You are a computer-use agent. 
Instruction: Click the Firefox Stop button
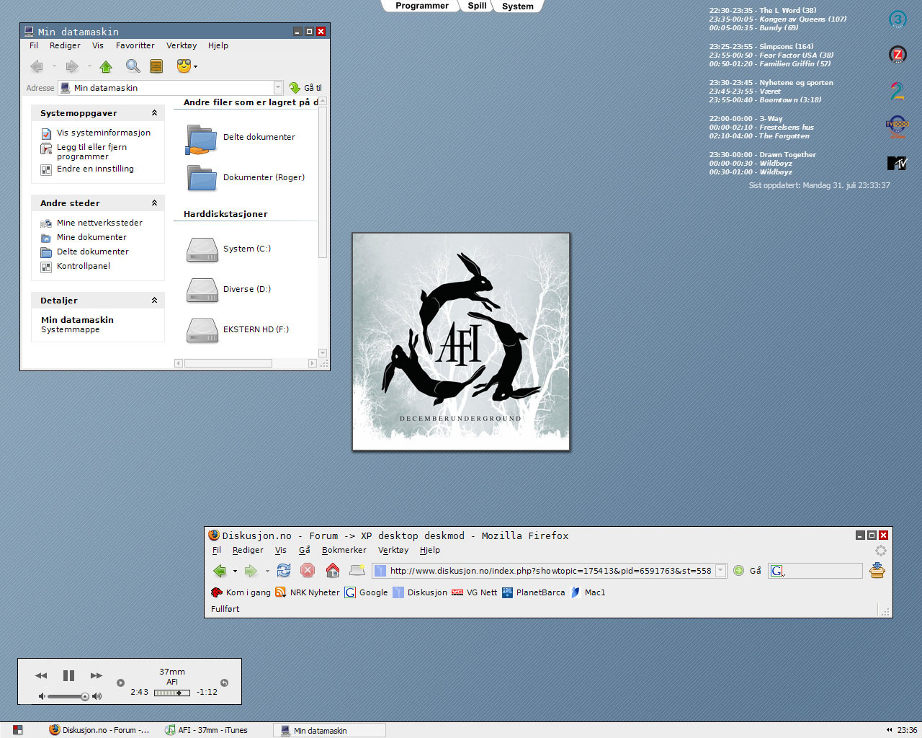(x=308, y=570)
